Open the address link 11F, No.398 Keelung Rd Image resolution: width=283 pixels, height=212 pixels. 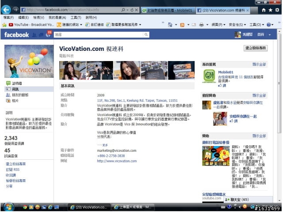pos(138,100)
